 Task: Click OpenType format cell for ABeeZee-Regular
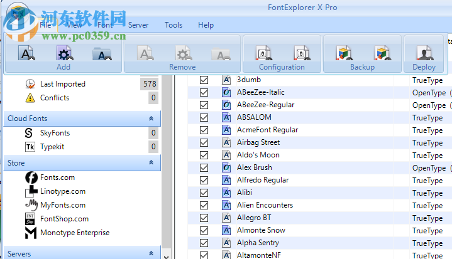point(431,105)
